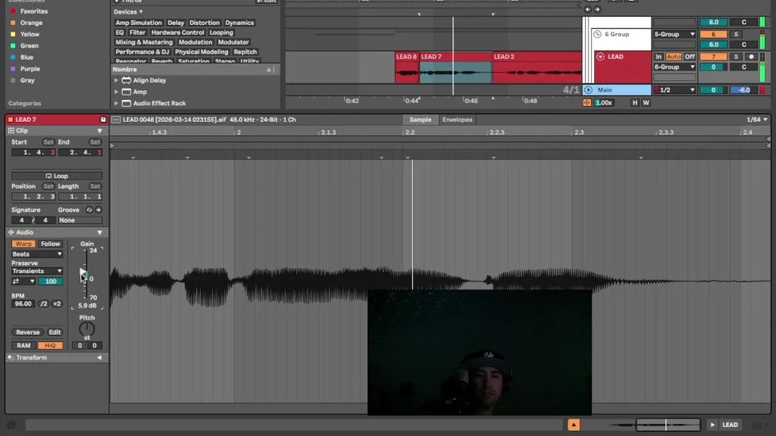Double the BPM with ×2 button
776x436 pixels.
pos(57,303)
